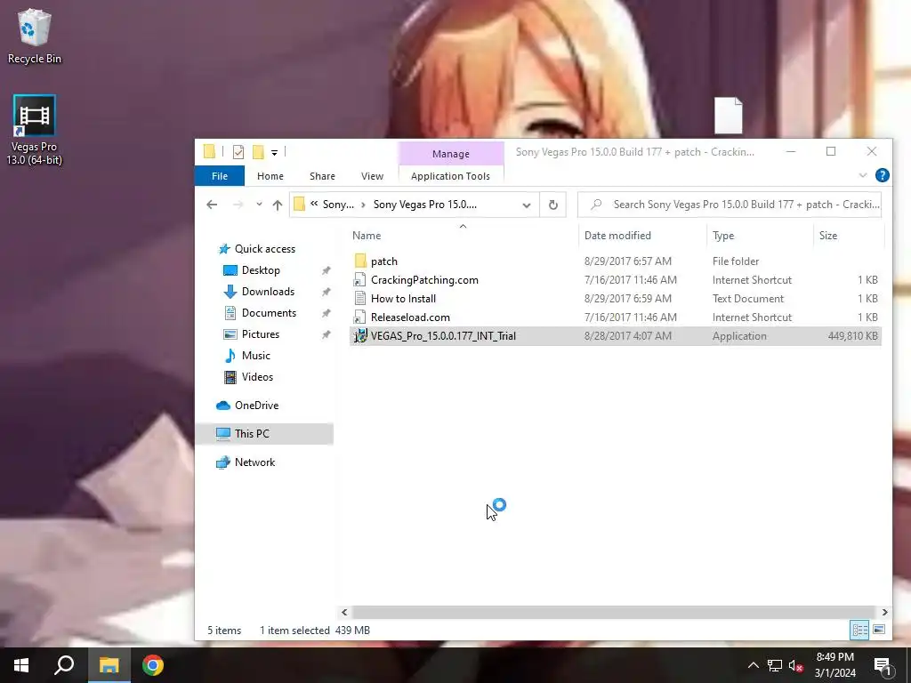Open the arrow after the Sony... breadcrumb
This screenshot has height=683, width=911.
coord(363,205)
